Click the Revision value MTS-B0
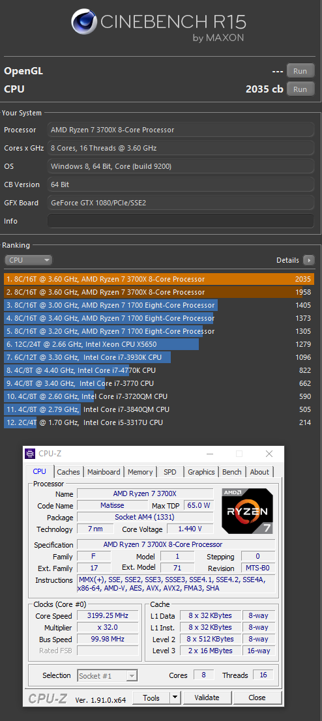The width and height of the screenshot is (322, 721). click(258, 568)
